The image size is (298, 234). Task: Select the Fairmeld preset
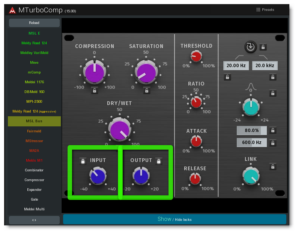[34, 131]
